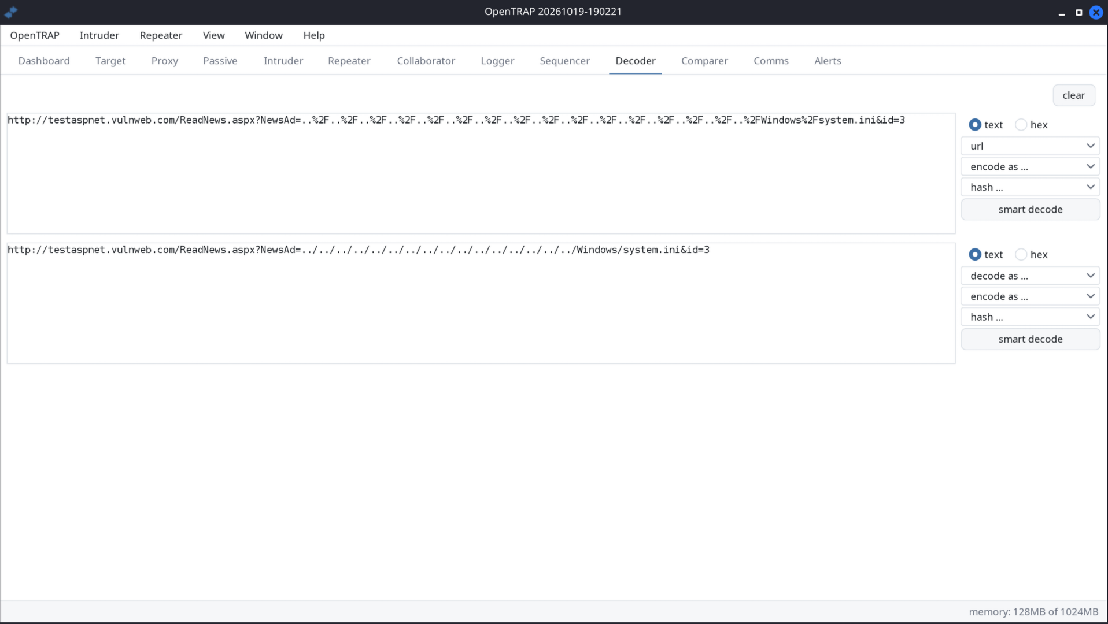Switch to the Logger tab

click(497, 61)
